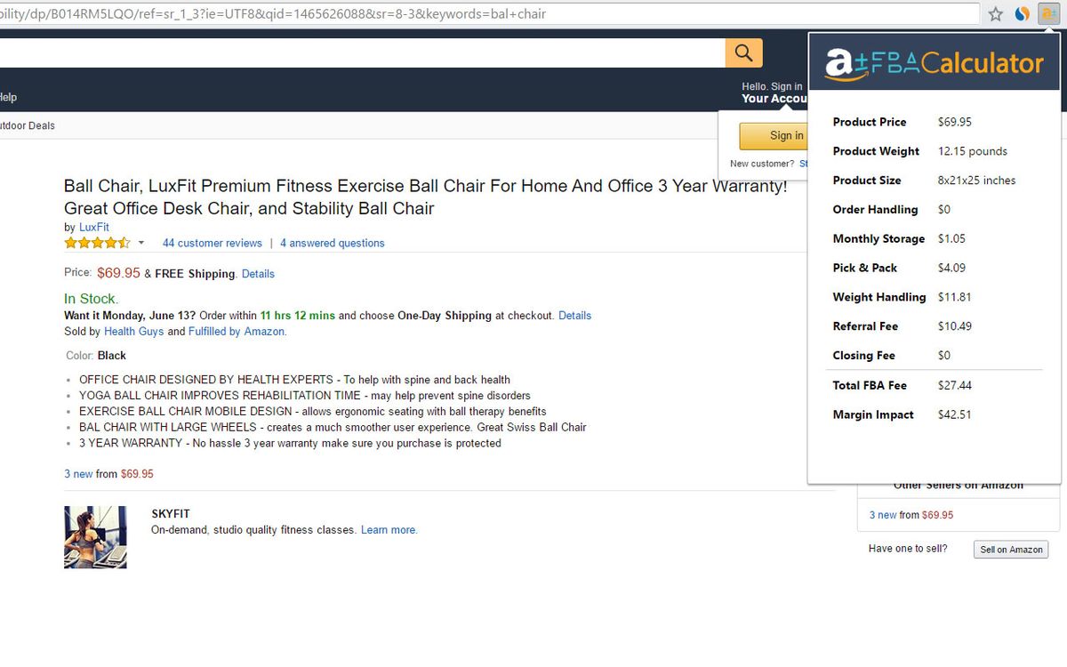Click Fulfilled by Amazon link
Image resolution: width=1067 pixels, height=667 pixels.
237,332
